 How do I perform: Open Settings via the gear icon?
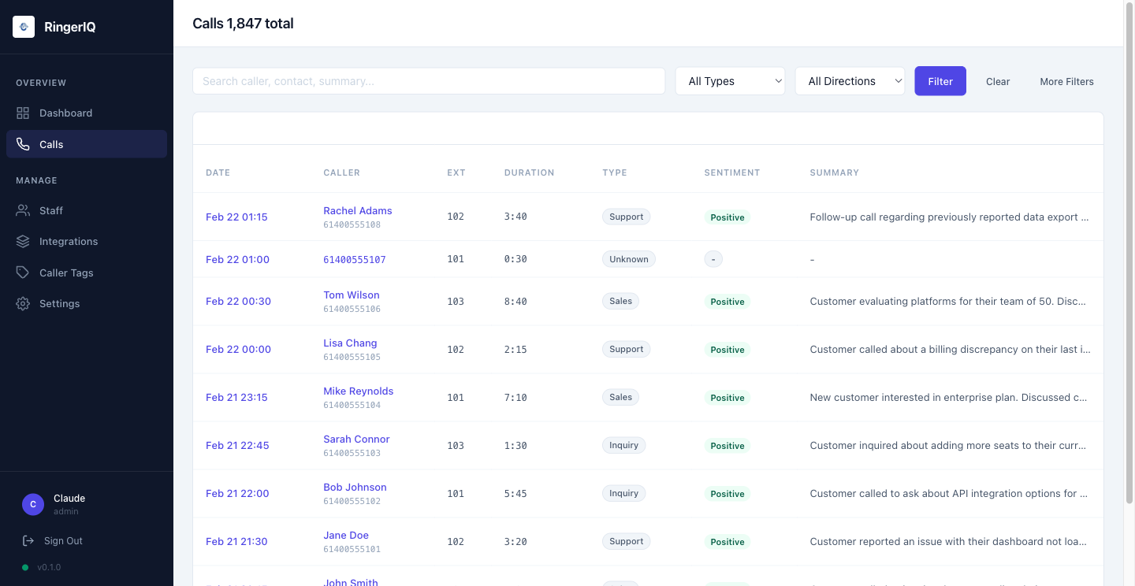click(x=22, y=303)
